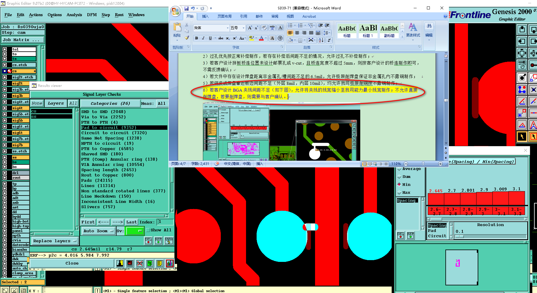Click the pan left arrow icon
The width and height of the screenshot is (537, 293).
(x=522, y=41)
